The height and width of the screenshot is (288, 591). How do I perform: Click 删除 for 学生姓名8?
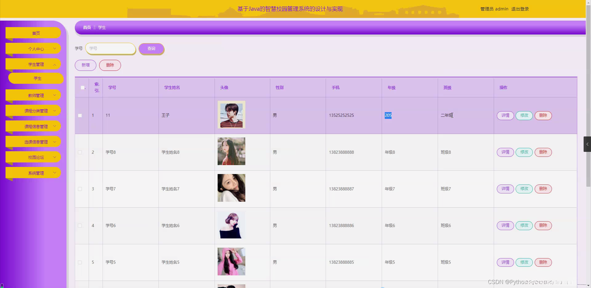tap(543, 152)
